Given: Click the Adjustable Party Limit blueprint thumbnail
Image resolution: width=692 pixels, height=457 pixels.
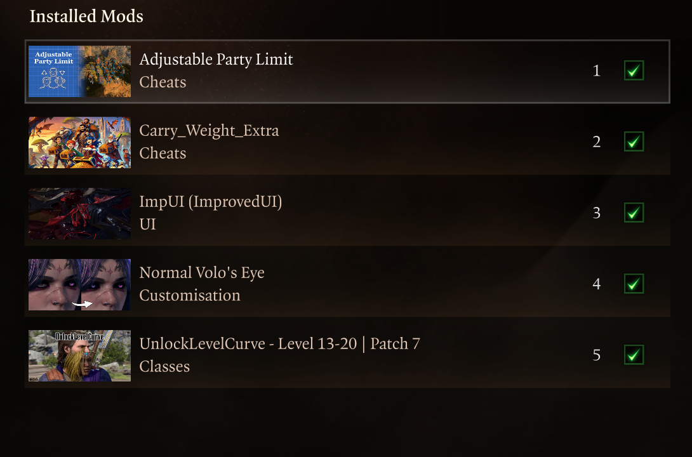Looking at the screenshot, I should 79,71.
